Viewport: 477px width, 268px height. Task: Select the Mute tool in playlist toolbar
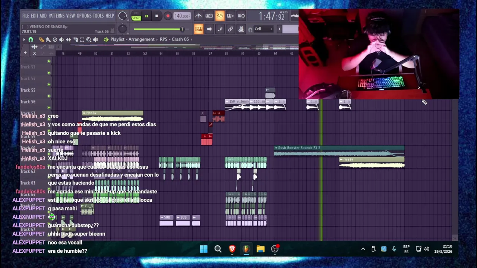(61, 39)
